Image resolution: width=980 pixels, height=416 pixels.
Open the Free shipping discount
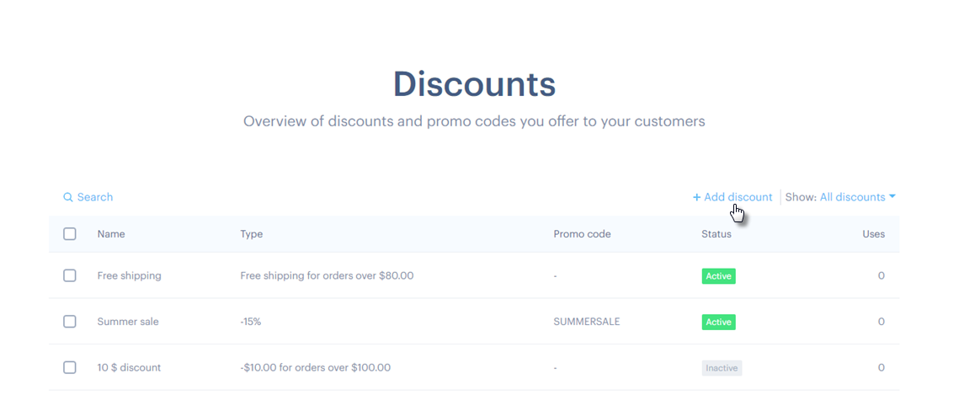pos(129,275)
